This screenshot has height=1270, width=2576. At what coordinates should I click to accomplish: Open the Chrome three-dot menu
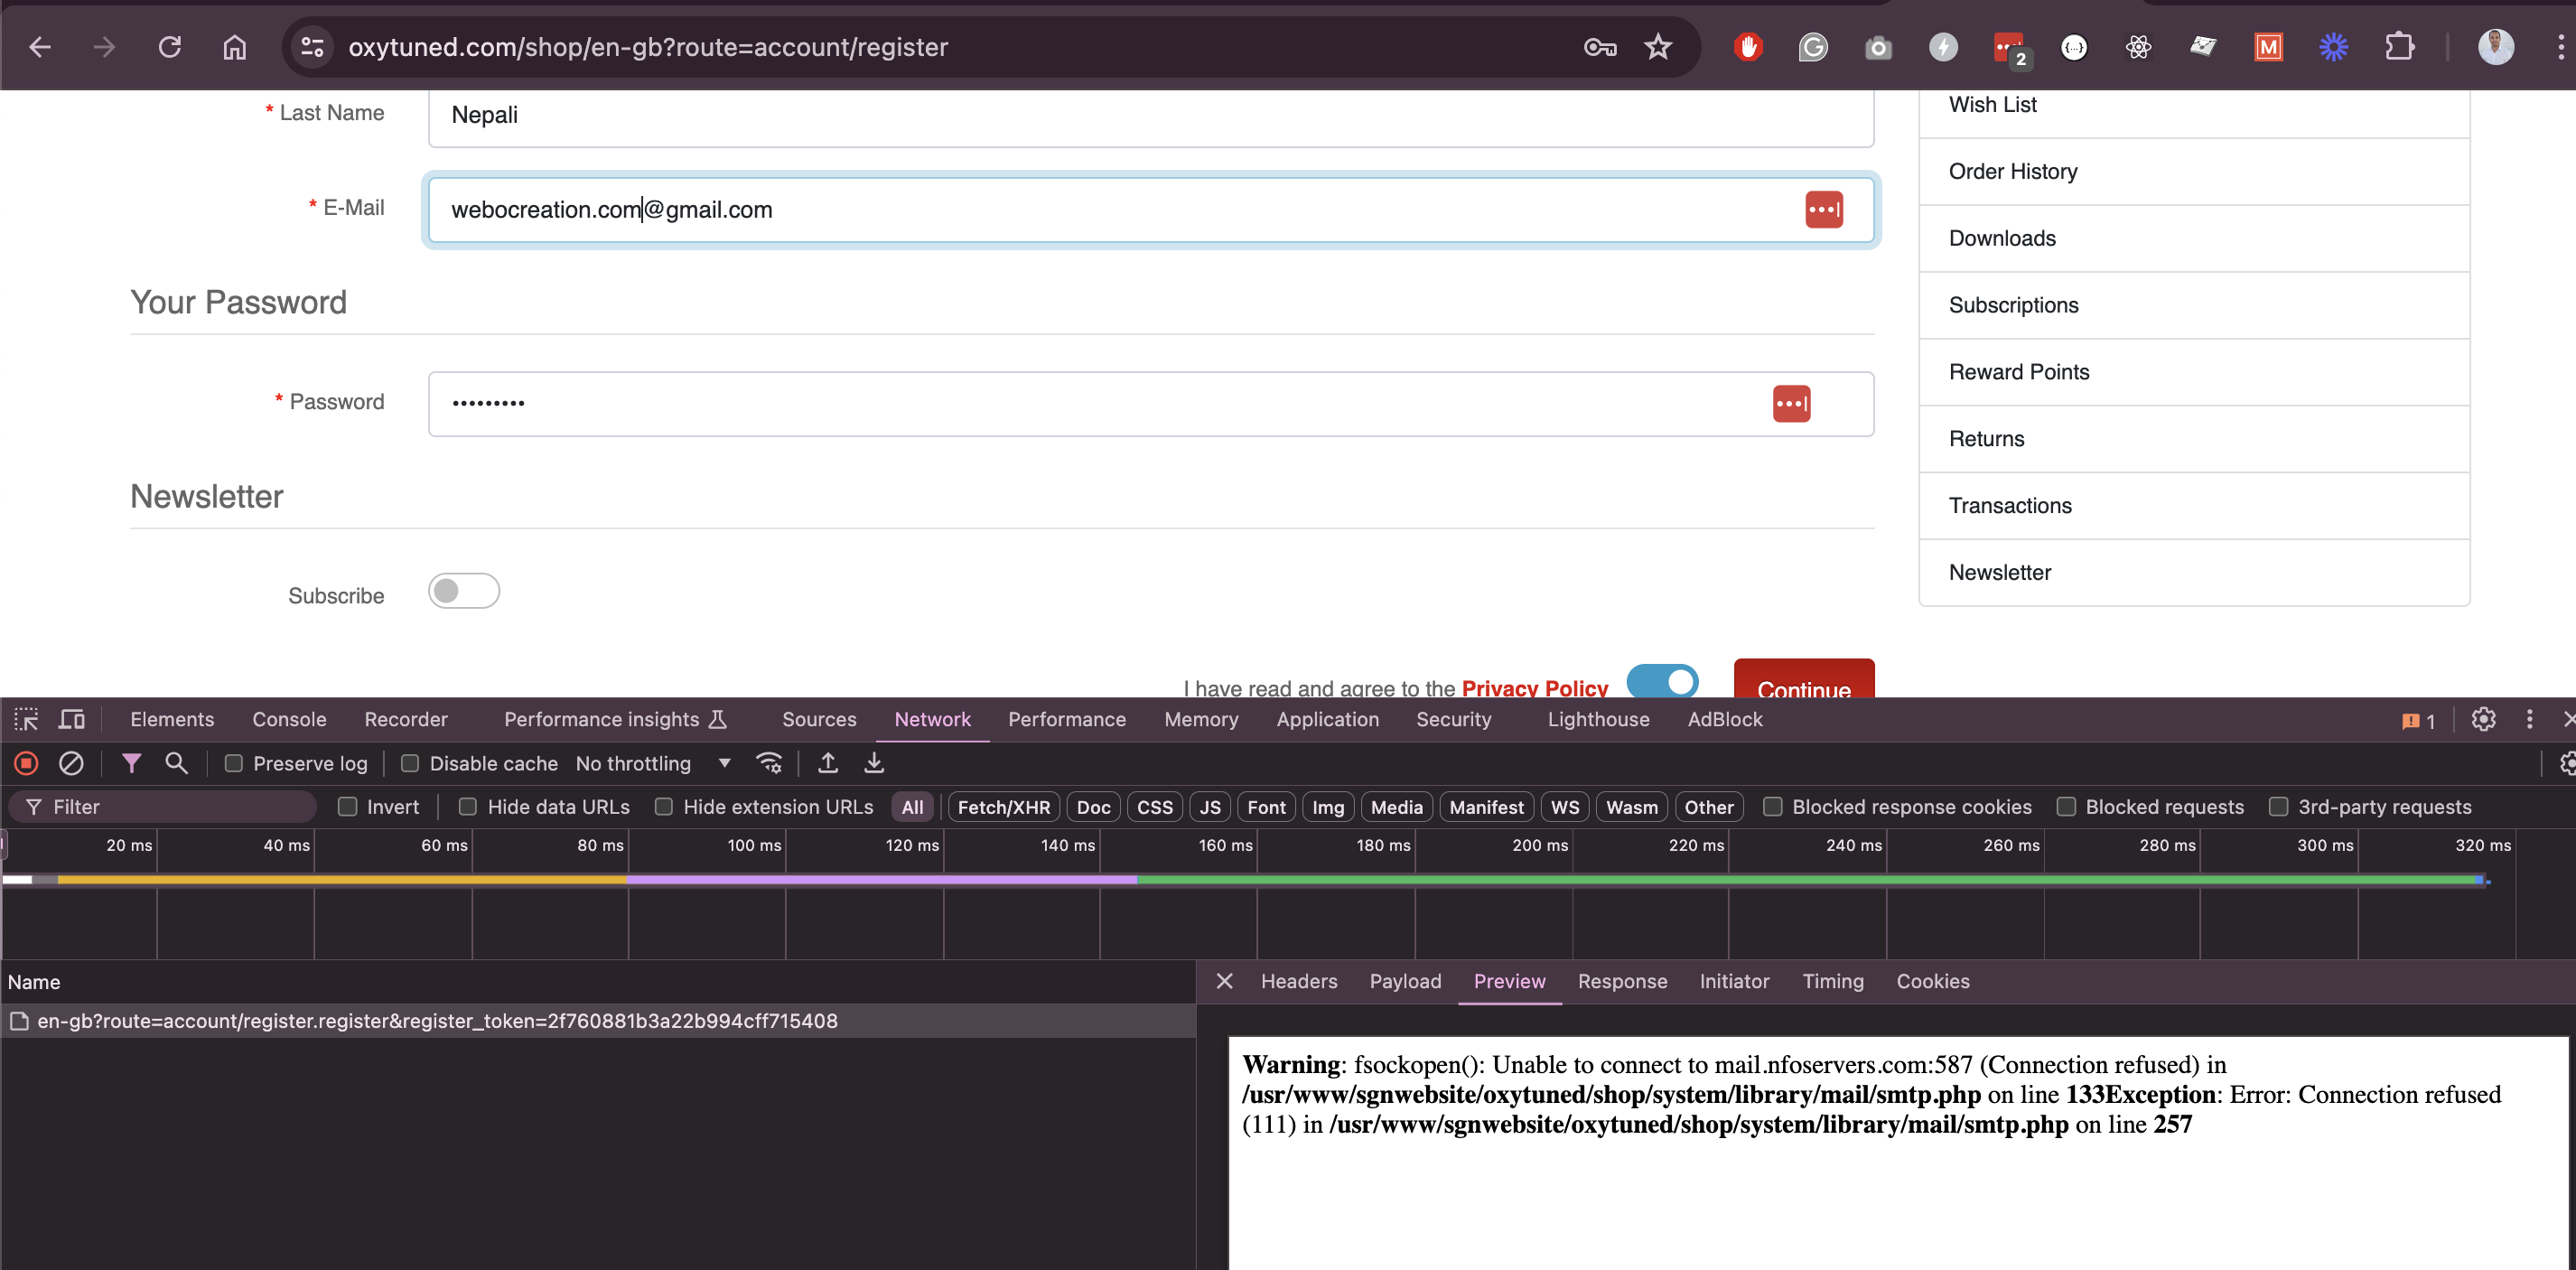(2560, 47)
